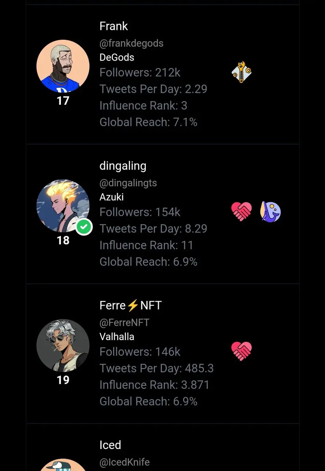Select the Ferre⚡NFT name
The image size is (325, 471).
130,306
